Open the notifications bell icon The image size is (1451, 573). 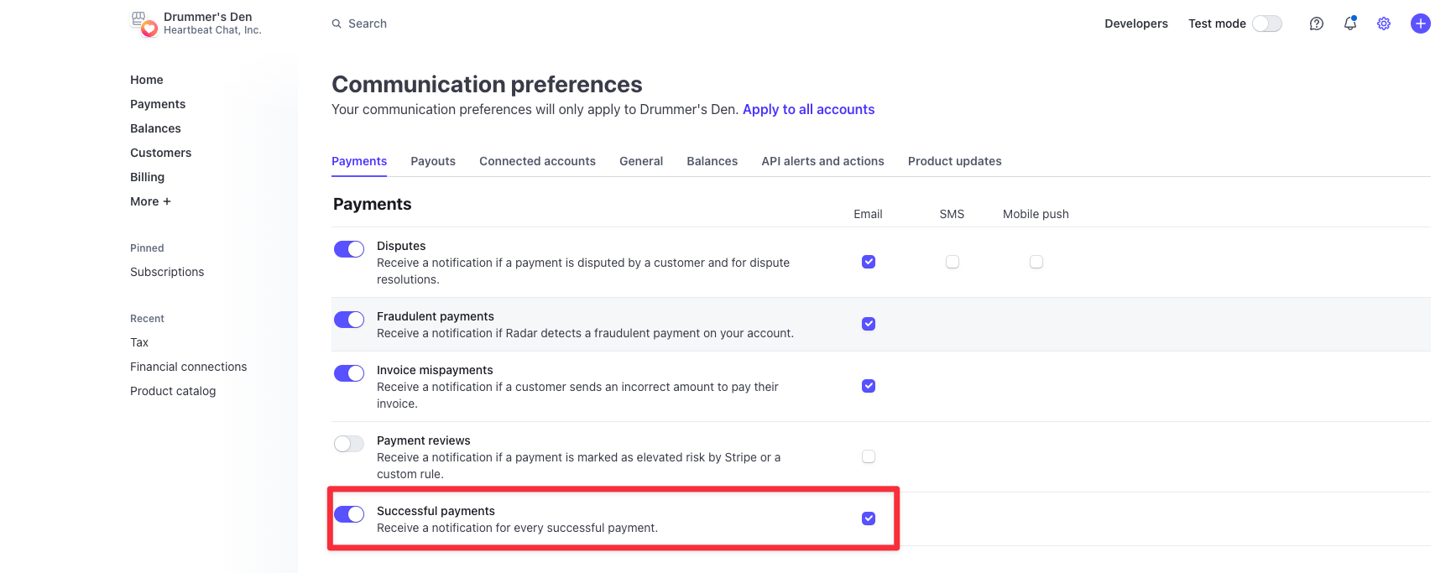coord(1349,23)
